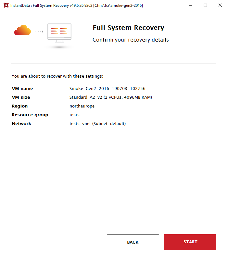Click the Region label
Image resolution: width=228 pixels, height=266 pixels.
click(x=20, y=106)
